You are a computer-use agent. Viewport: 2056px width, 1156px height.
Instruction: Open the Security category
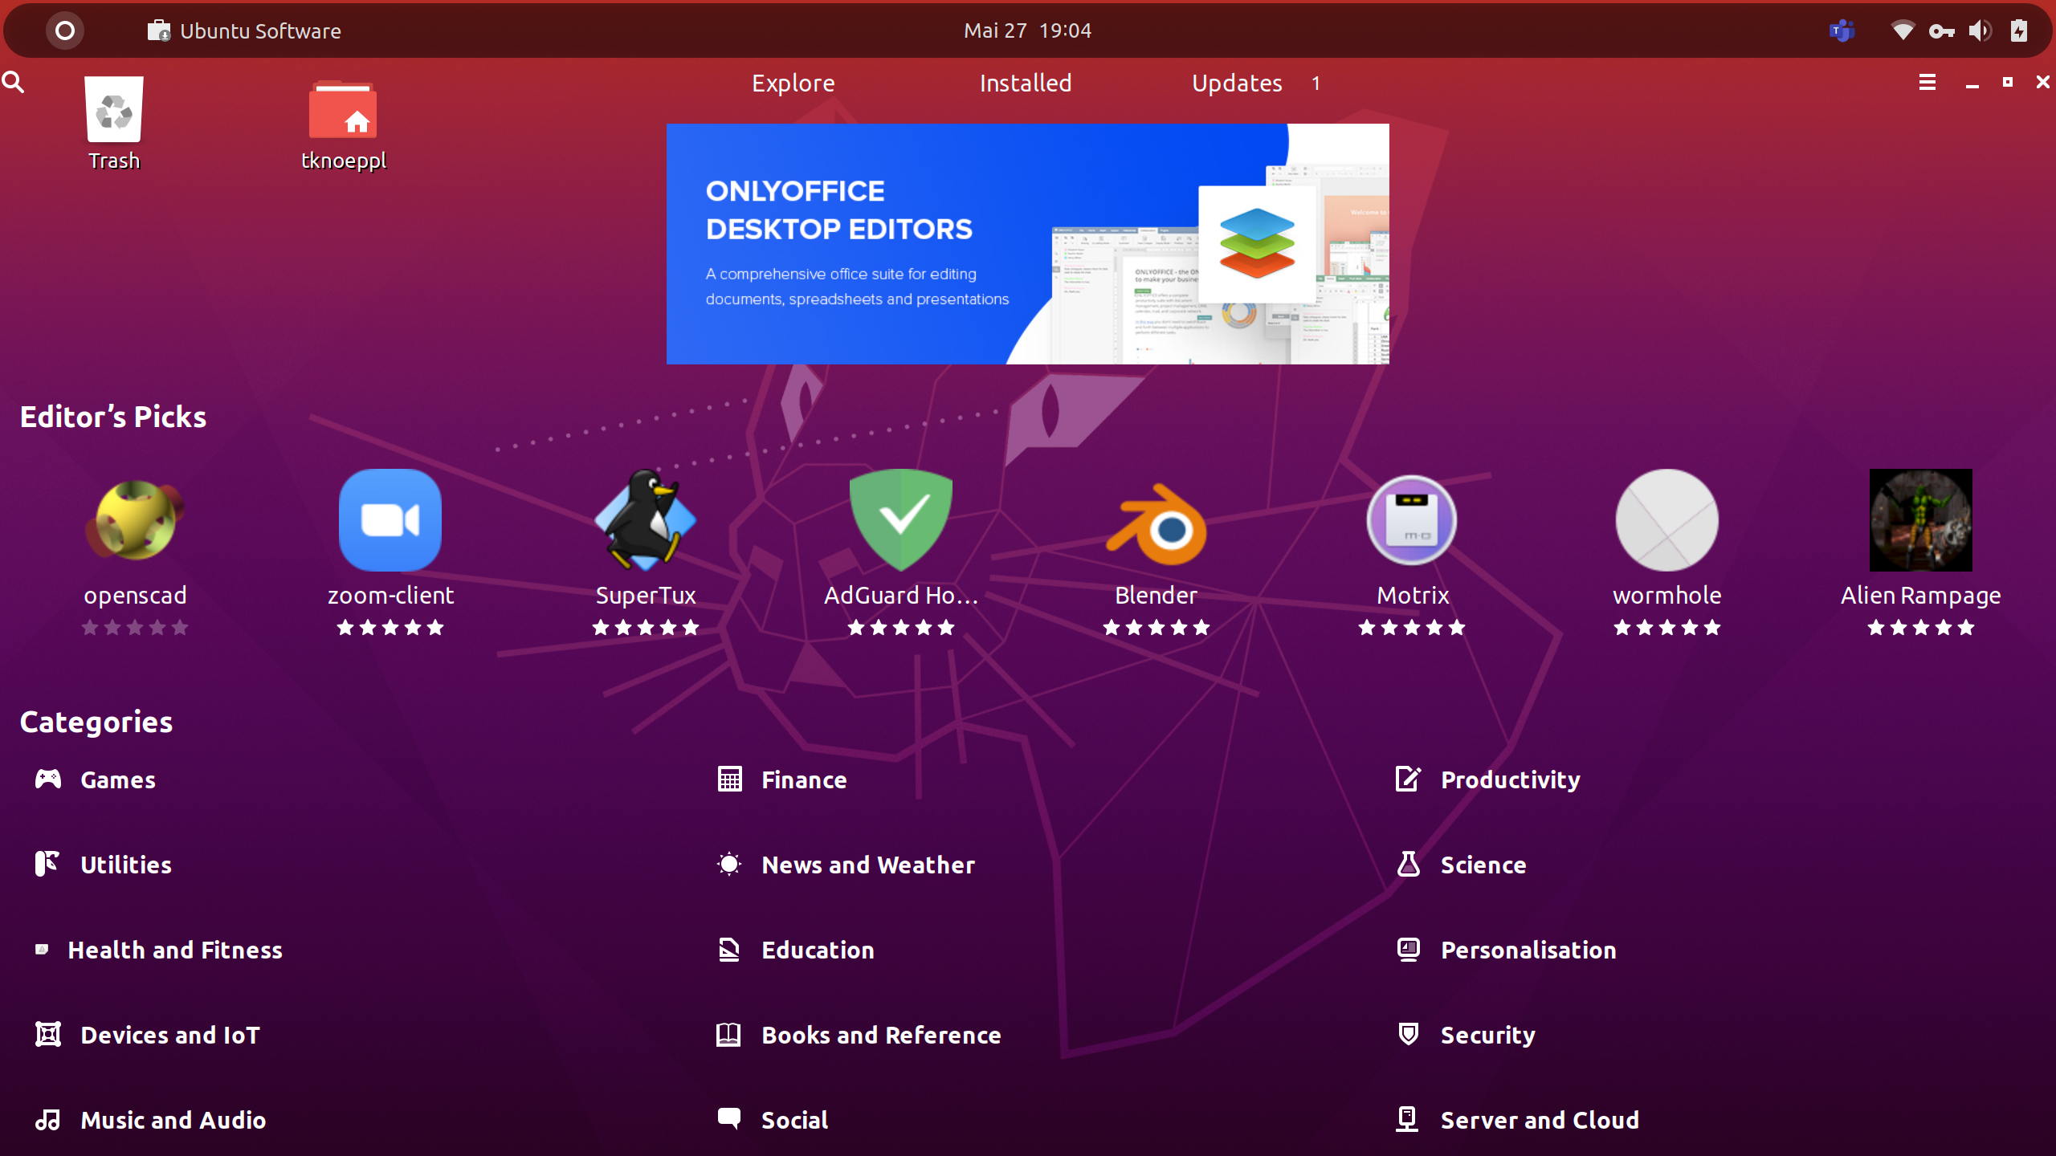1487,1035
